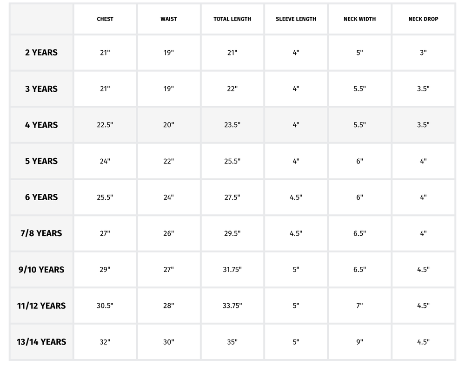
Task: Click the 31.75" total length cell
Action: click(232, 270)
